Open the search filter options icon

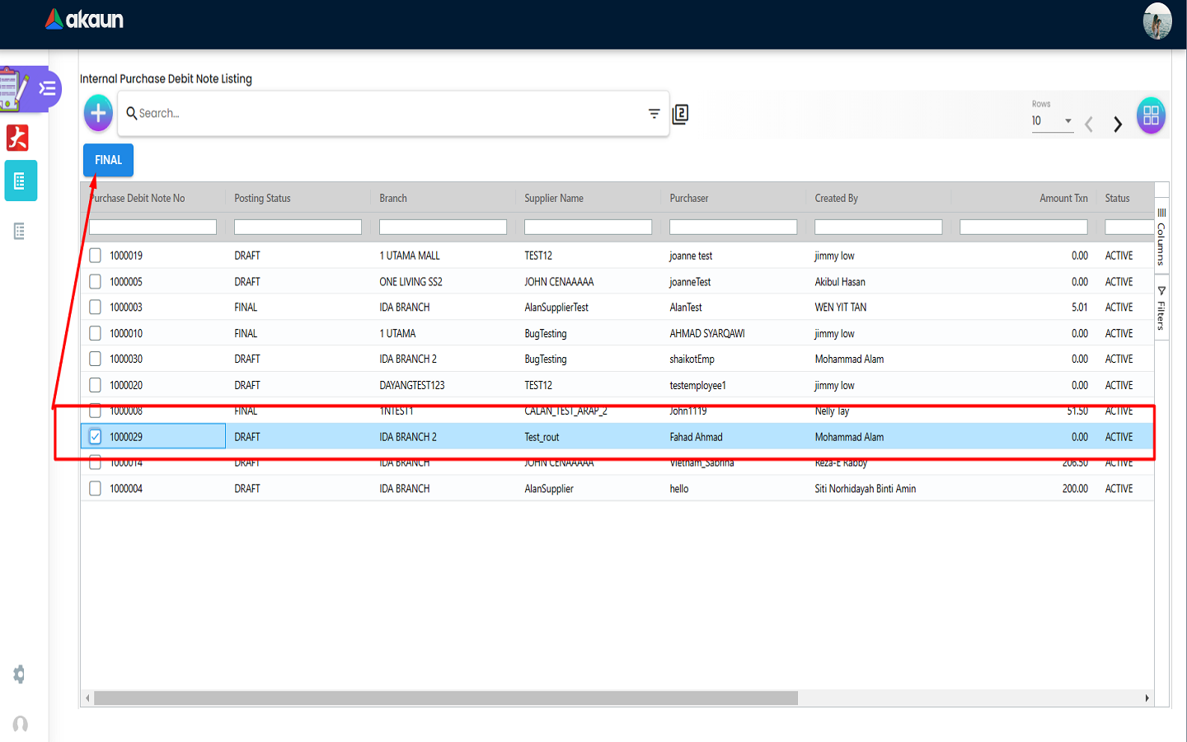654,114
